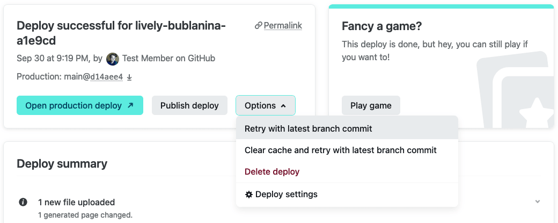Click the download arrow icon after commit hash

pyautogui.click(x=129, y=77)
